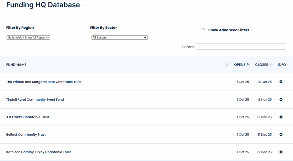Open The Winton and Margaret Bear Charitable Trust
Viewport: 293px width, 161px height.
(44, 82)
